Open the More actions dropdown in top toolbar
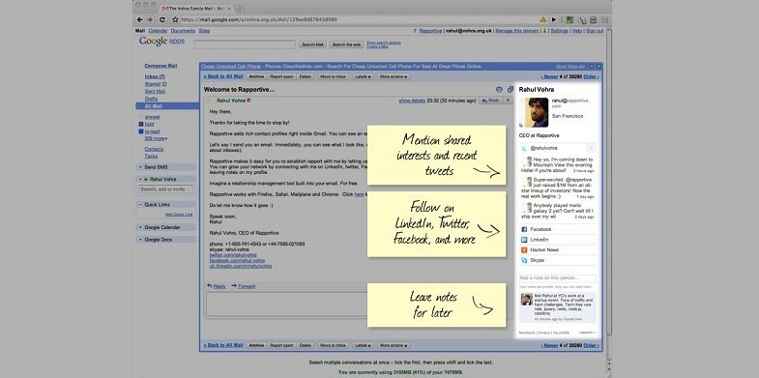The image size is (759, 378). pos(394,76)
